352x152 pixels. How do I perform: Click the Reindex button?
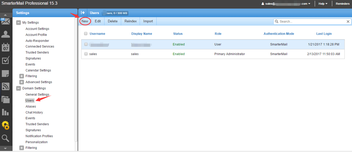[x=130, y=21]
